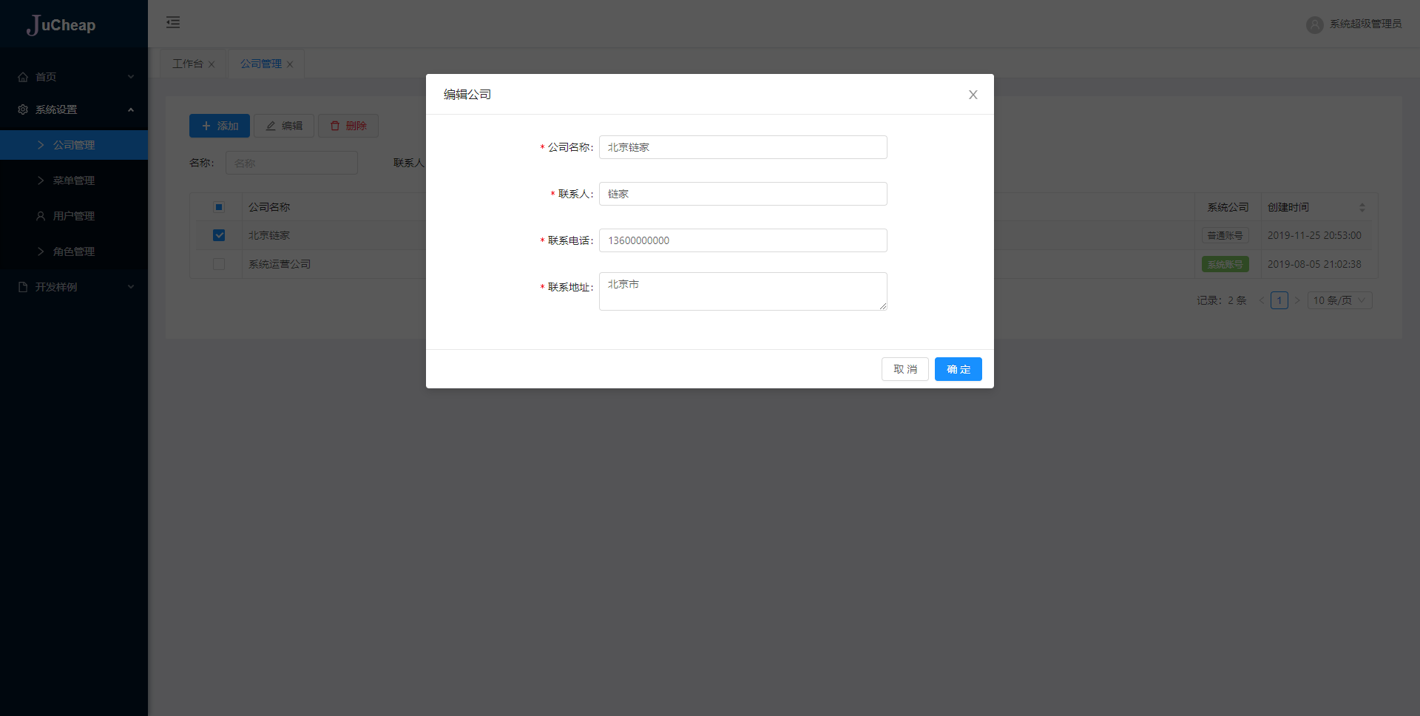Click the plus icon on the 添加 button

207,125
